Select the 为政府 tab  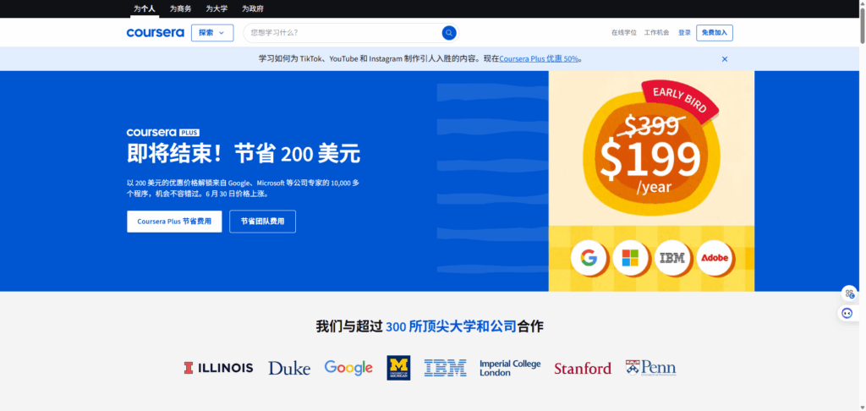(252, 8)
